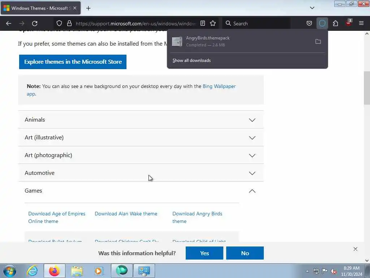This screenshot has width=370, height=278.
Task: Click scrollbar down arrow
Action: click(x=367, y=261)
